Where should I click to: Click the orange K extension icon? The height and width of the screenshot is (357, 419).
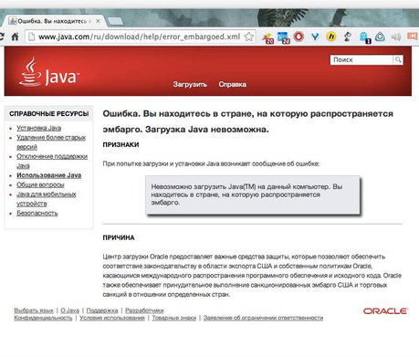click(x=413, y=37)
